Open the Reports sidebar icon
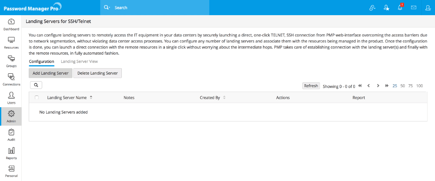The width and height of the screenshot is (435, 181). click(11, 151)
